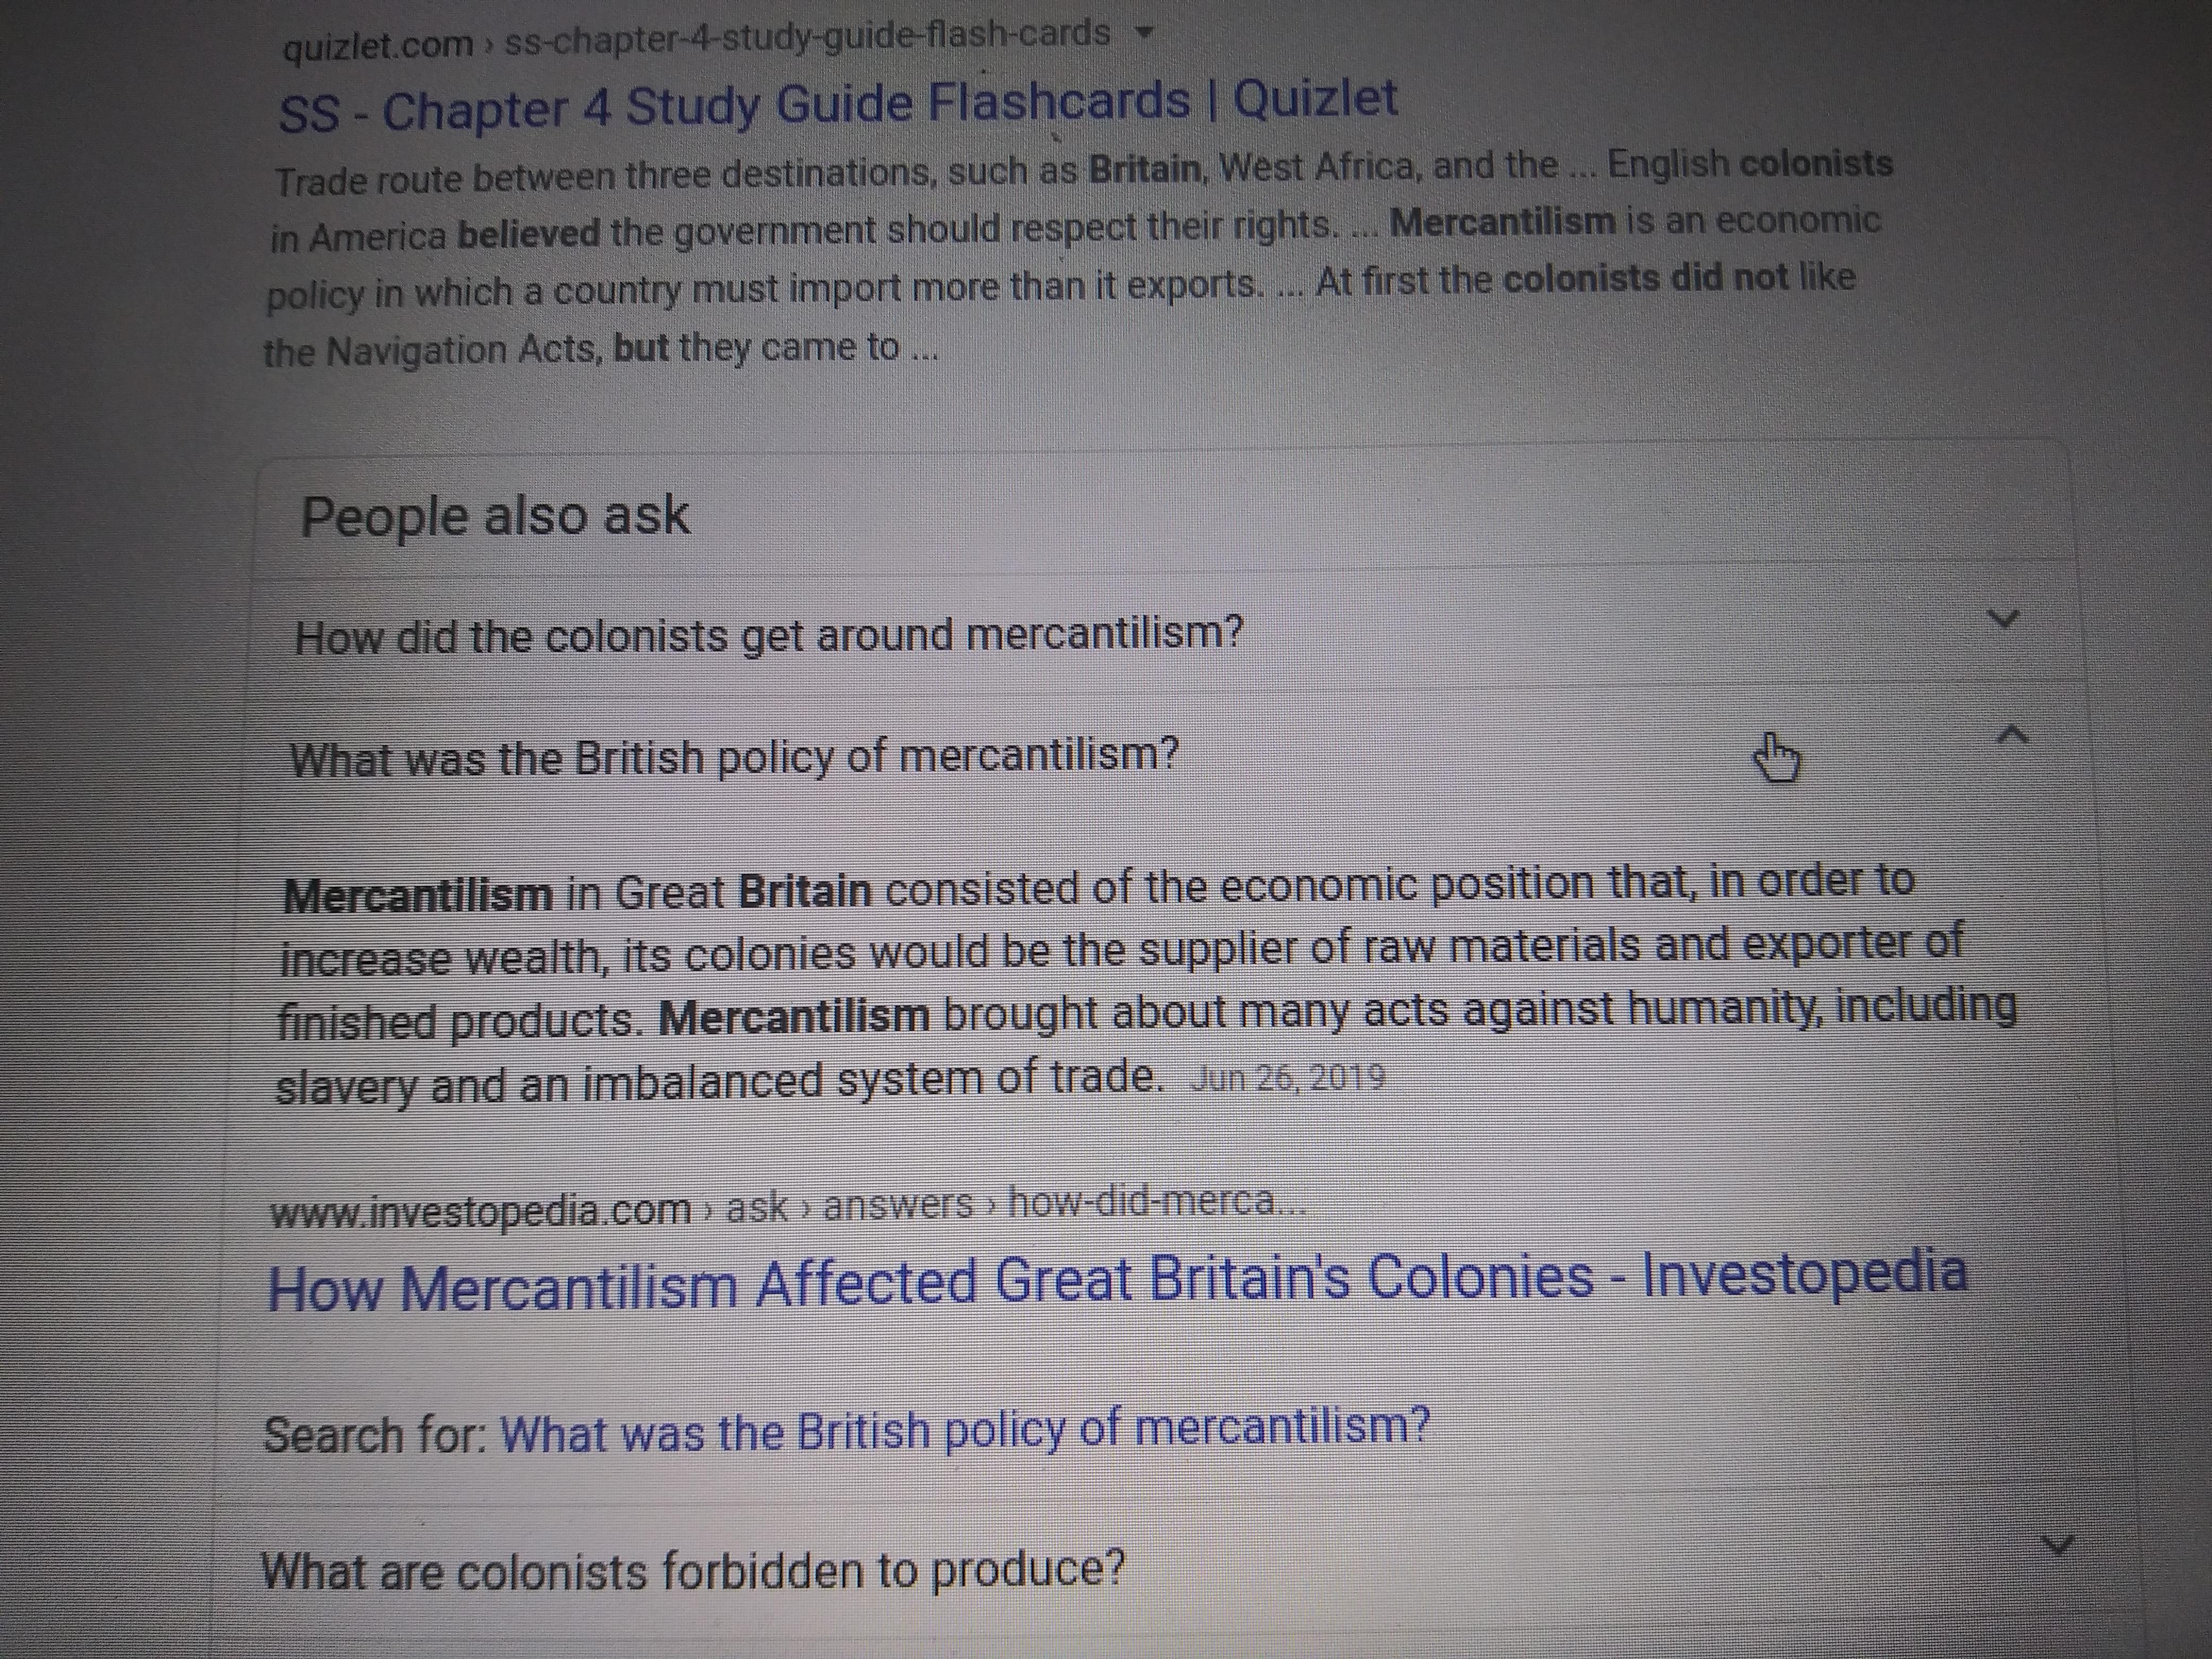
Task: Click the Jun 26, 2019 date stamp
Action: pos(1287,1077)
